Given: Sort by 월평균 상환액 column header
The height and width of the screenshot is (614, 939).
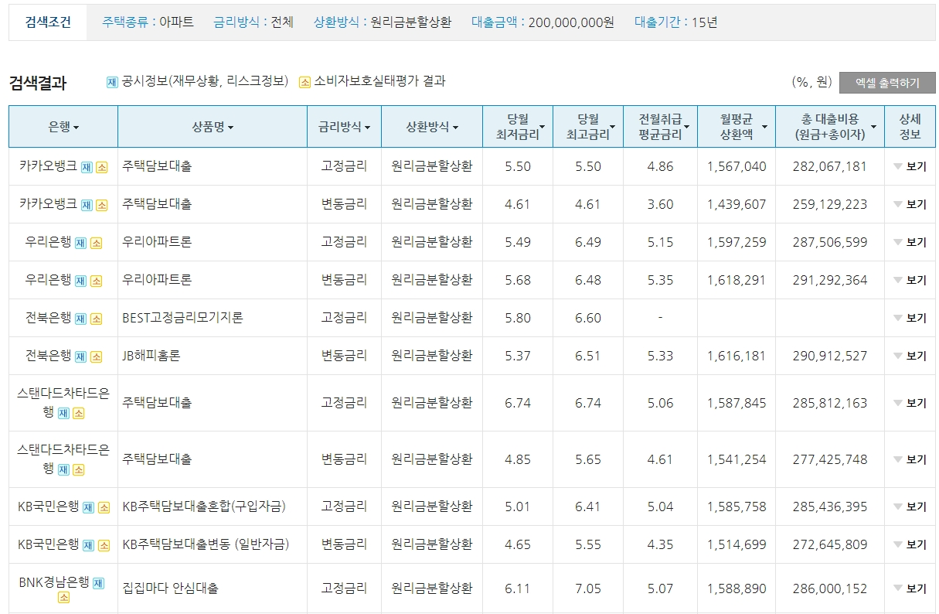Looking at the screenshot, I should coord(737,127).
